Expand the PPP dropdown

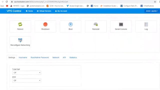coord(27,80)
